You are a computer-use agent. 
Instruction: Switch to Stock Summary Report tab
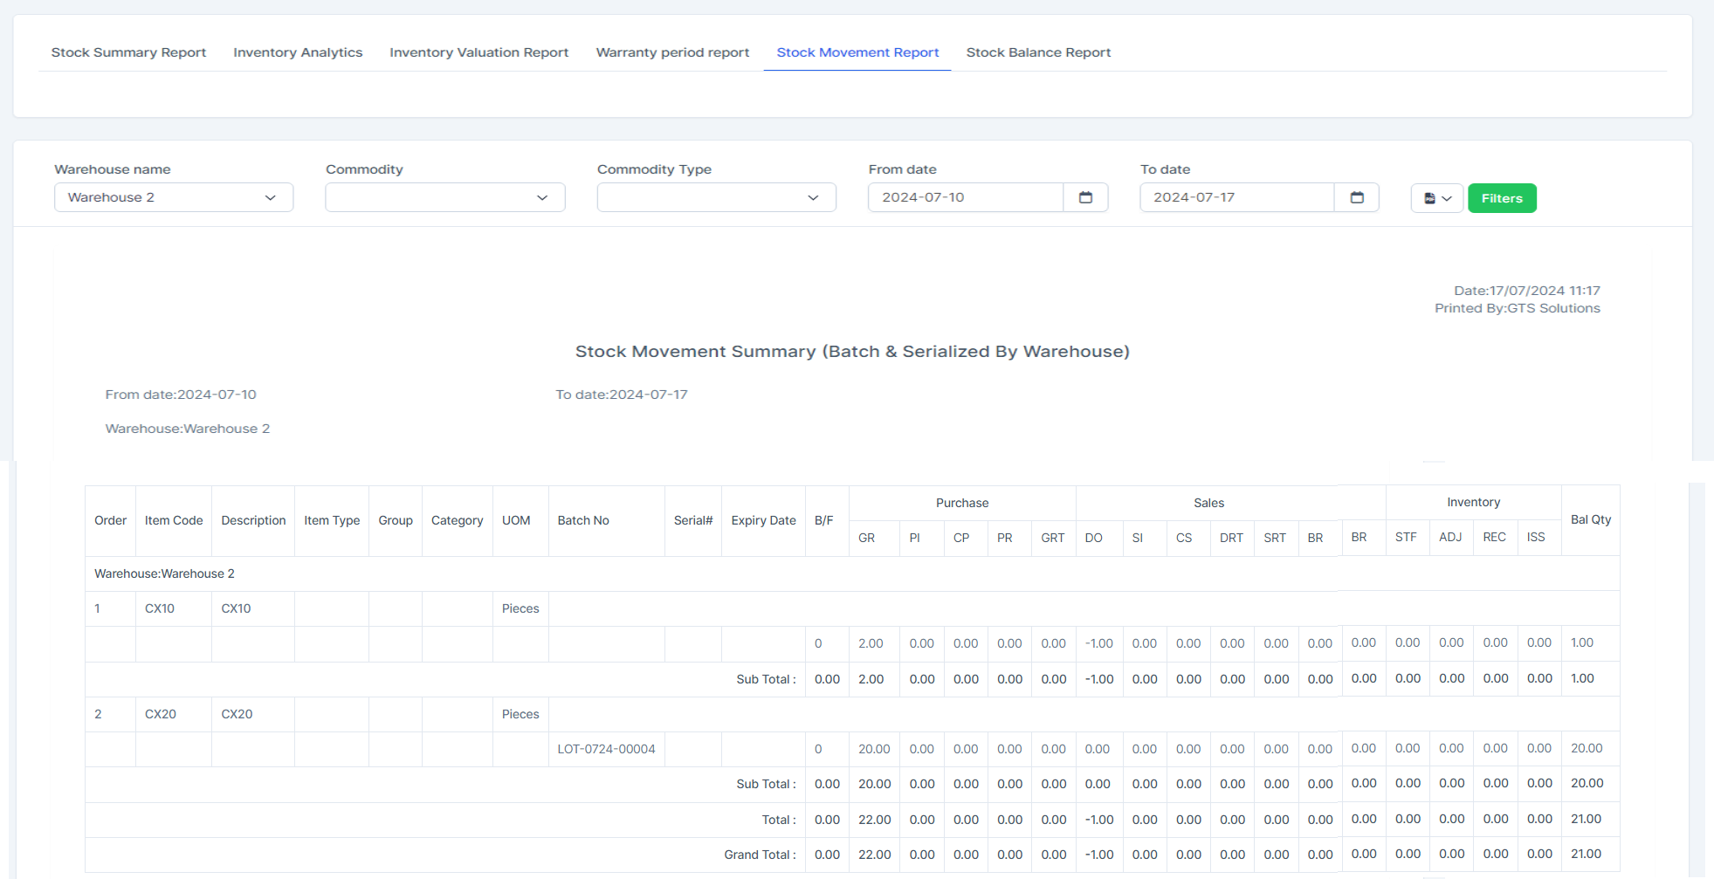pyautogui.click(x=128, y=52)
